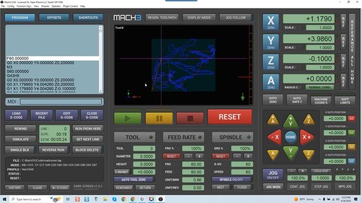This screenshot has width=362, height=203.
Task: Zero the Y axis DRO
Action: tap(271, 42)
